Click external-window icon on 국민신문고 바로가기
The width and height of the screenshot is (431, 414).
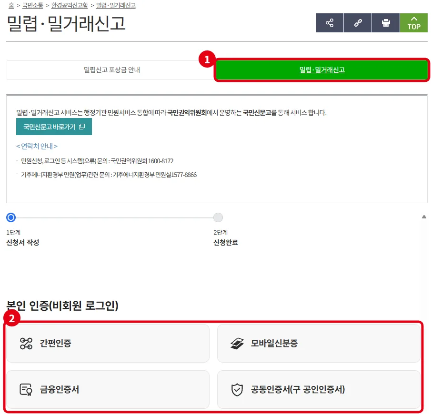82,127
